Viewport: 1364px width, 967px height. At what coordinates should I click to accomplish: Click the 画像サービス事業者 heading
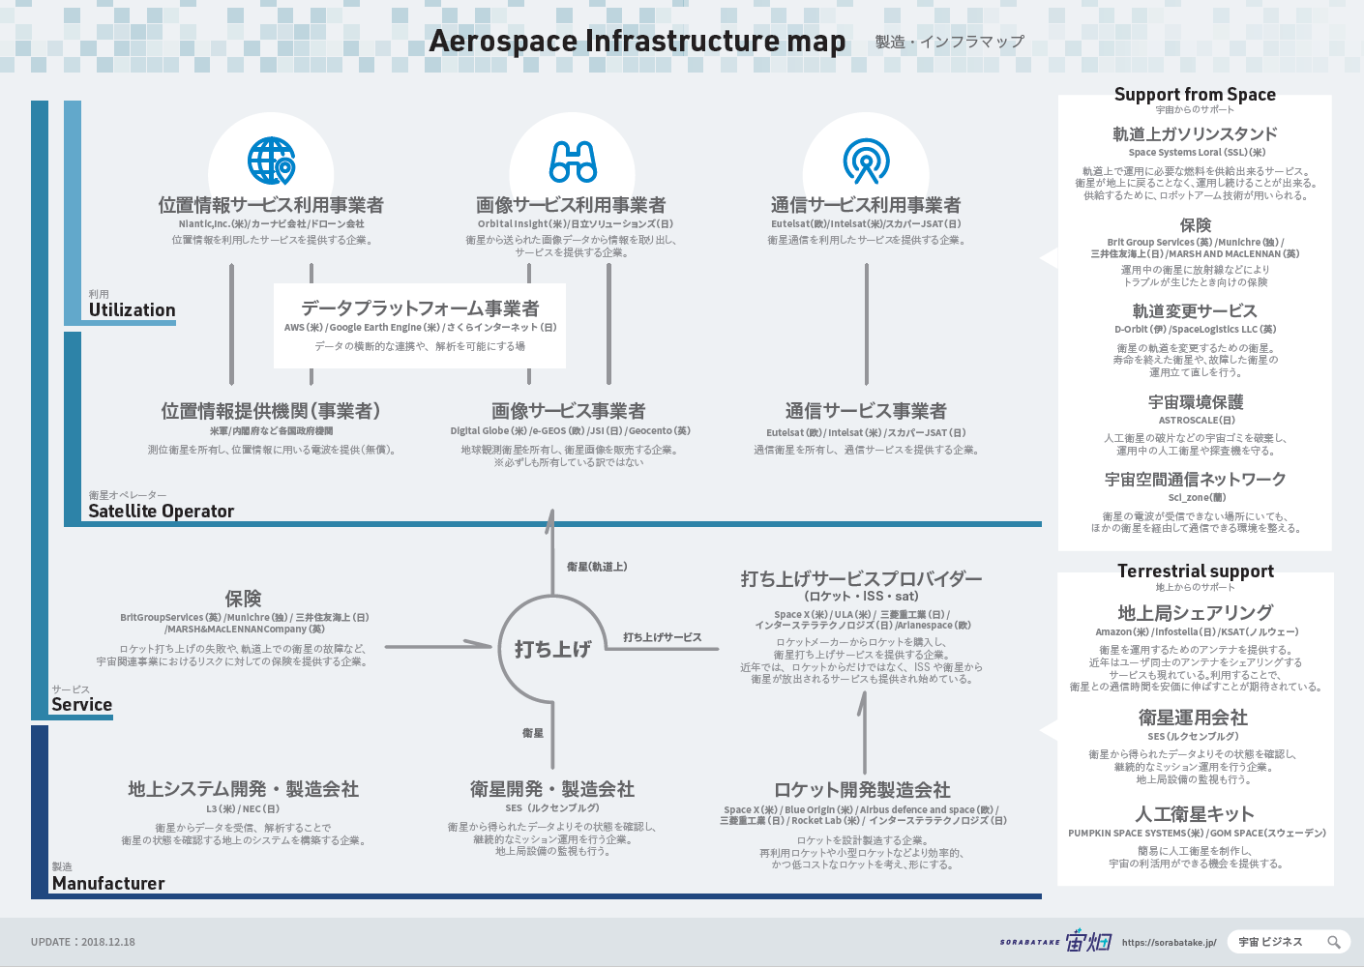tap(569, 411)
